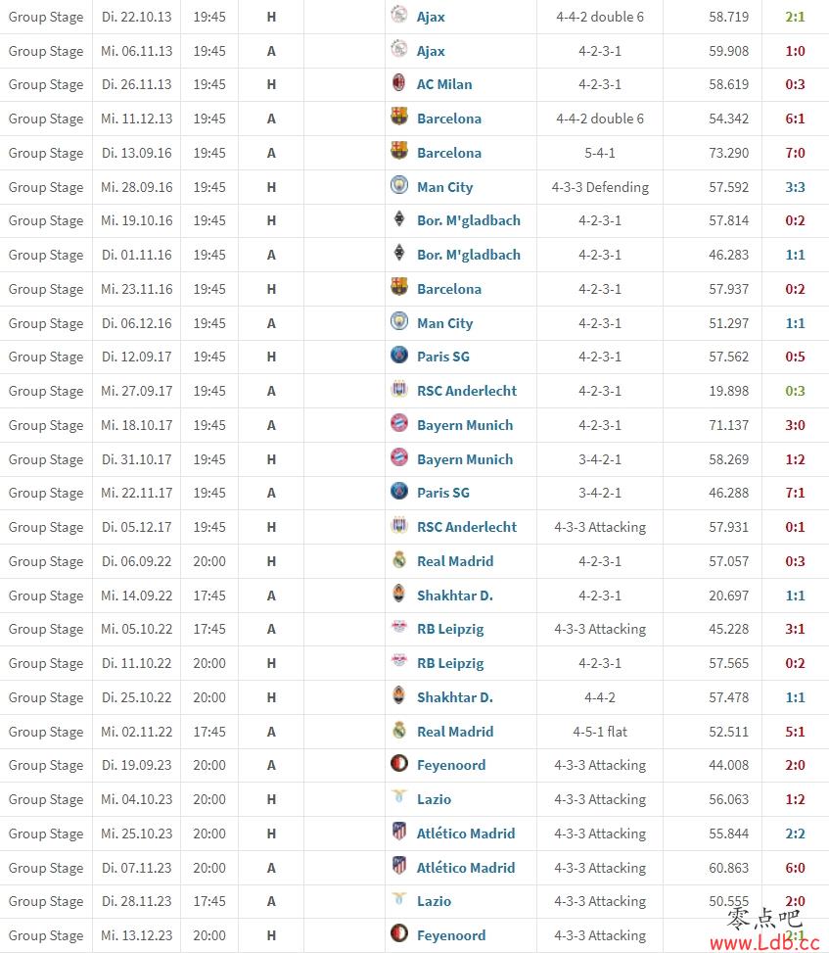829x953 pixels.
Task: Open the Lazio link on 04.10.23 row
Action: click(434, 800)
